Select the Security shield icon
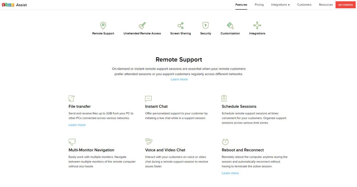Image resolution: width=357 pixels, height=187 pixels. [206, 25]
